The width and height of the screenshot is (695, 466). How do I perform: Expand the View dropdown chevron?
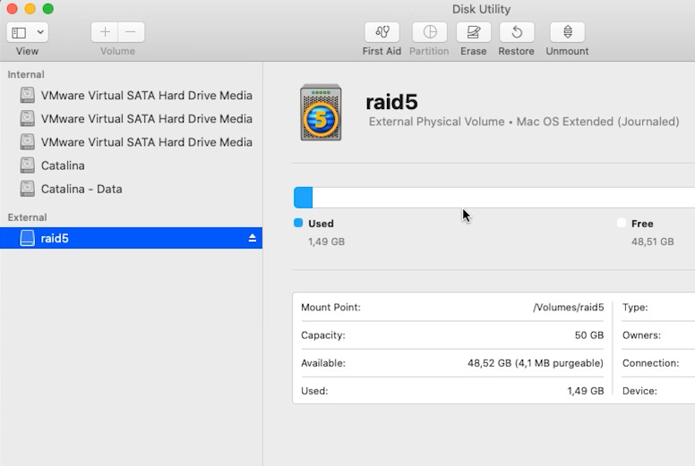[x=40, y=32]
